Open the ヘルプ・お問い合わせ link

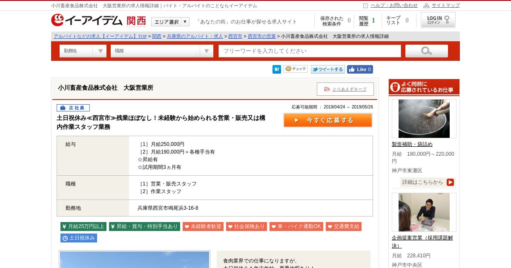[x=394, y=6]
